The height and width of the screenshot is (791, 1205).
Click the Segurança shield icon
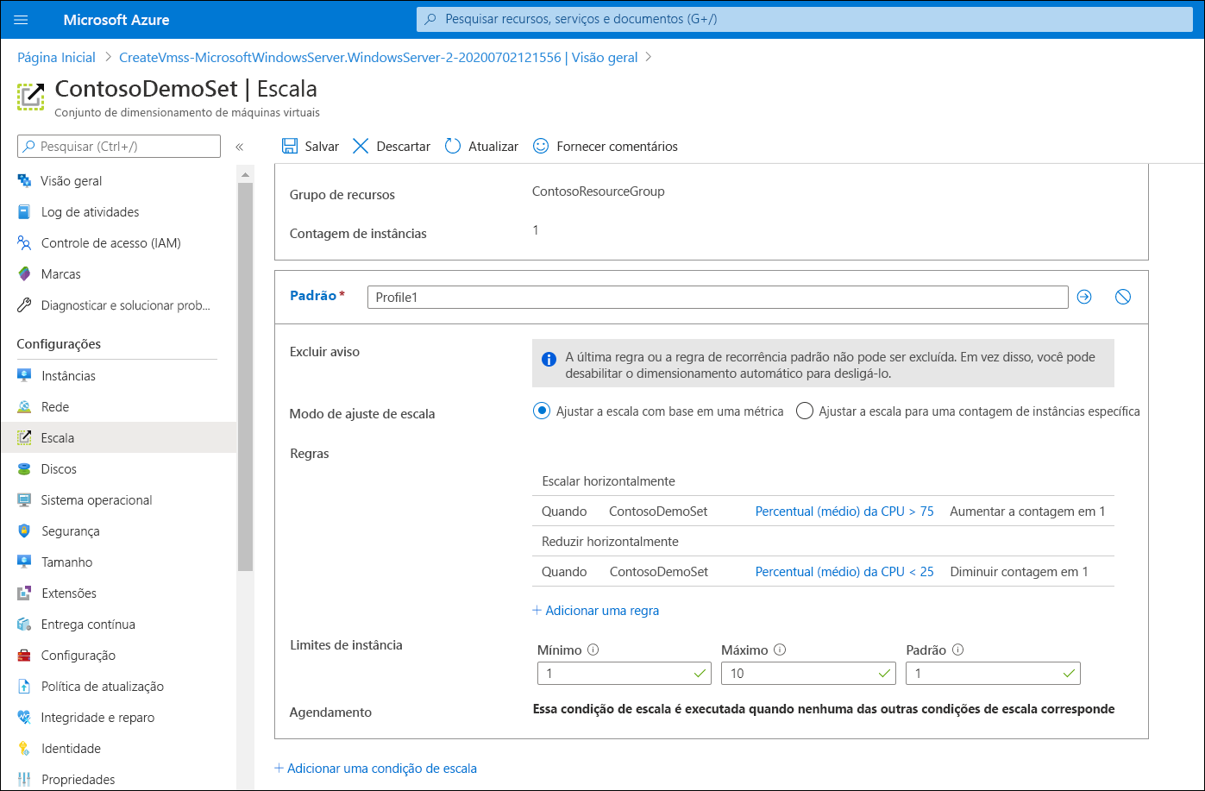(x=24, y=531)
